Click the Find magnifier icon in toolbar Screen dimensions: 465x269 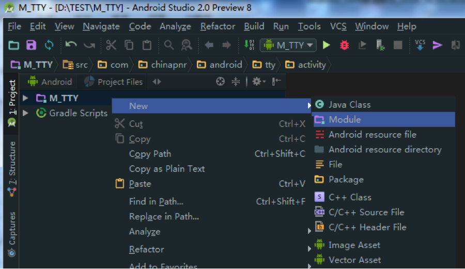(x=169, y=45)
